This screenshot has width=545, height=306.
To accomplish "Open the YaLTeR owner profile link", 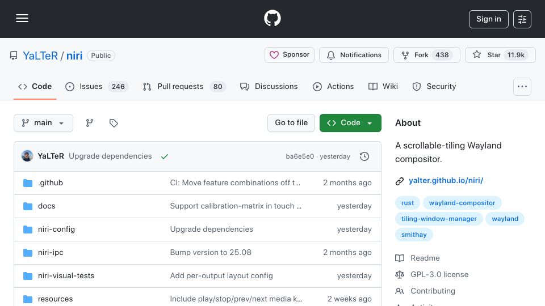I will tap(40, 56).
